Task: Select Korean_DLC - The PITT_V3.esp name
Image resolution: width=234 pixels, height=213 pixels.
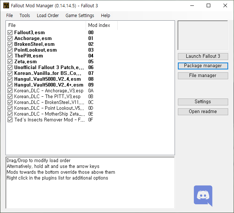Action: (47, 96)
